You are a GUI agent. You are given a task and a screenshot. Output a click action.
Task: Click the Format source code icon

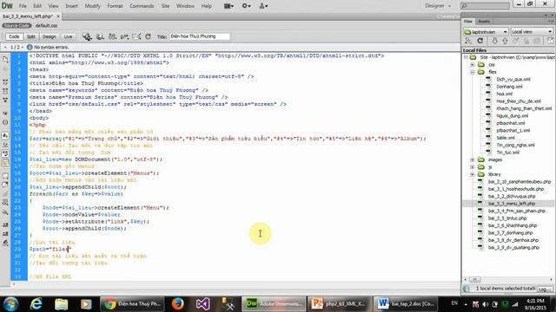[x=5, y=243]
